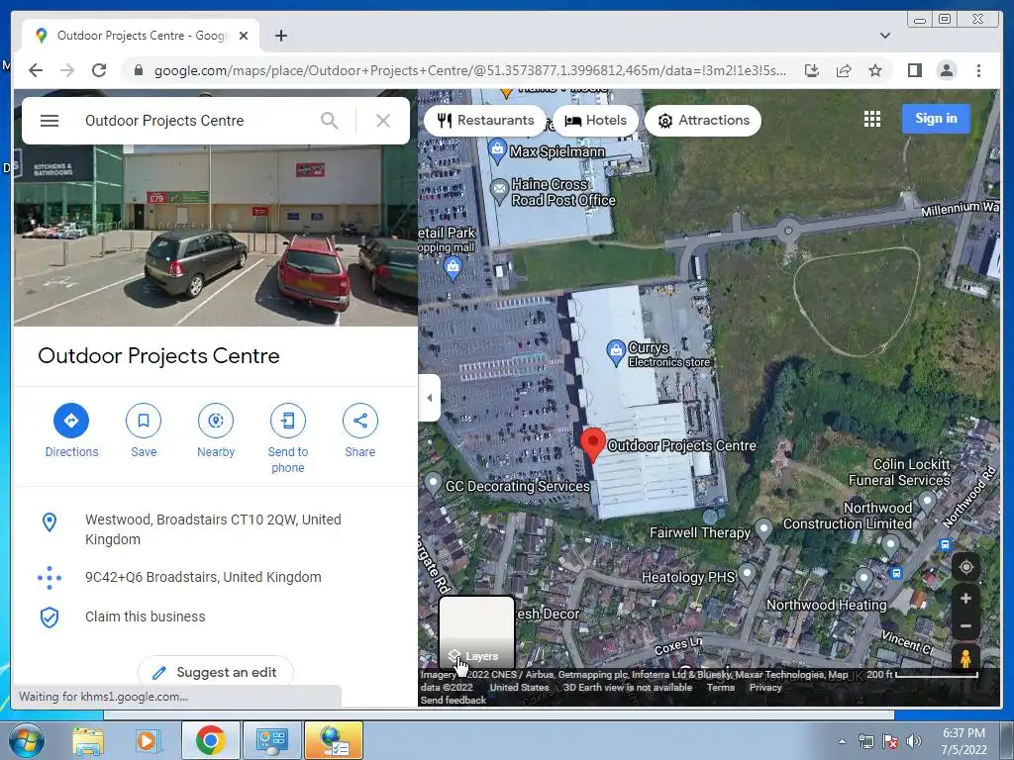Select the Currys Electronics store marker
The image size is (1014, 760).
coord(616,353)
